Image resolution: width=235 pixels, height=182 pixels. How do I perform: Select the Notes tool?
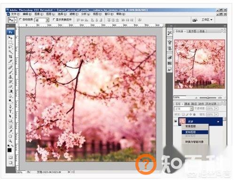tap(10, 126)
